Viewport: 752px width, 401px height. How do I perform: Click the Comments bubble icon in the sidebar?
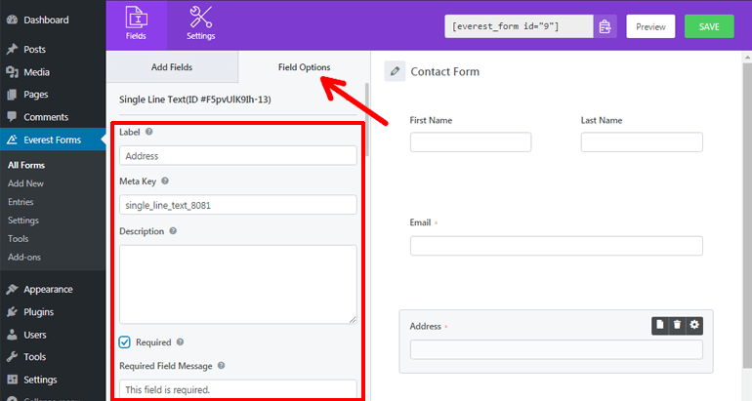[x=12, y=116]
